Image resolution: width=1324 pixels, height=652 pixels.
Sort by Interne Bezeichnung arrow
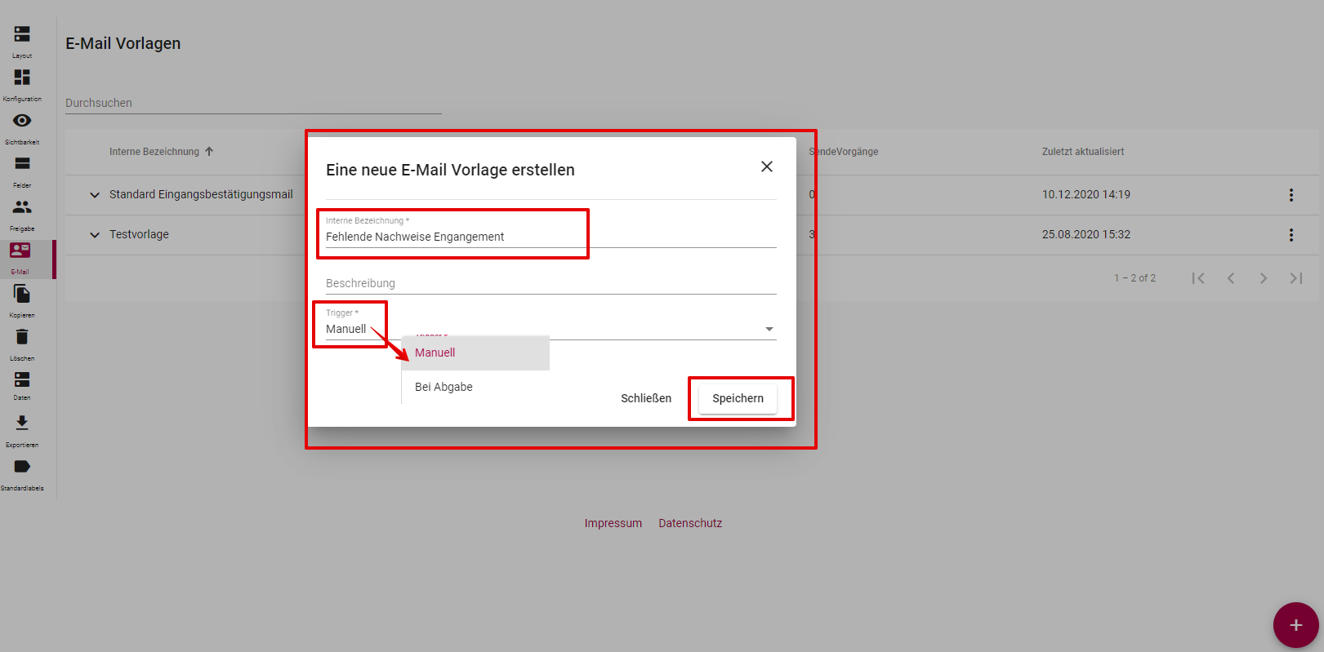(209, 152)
